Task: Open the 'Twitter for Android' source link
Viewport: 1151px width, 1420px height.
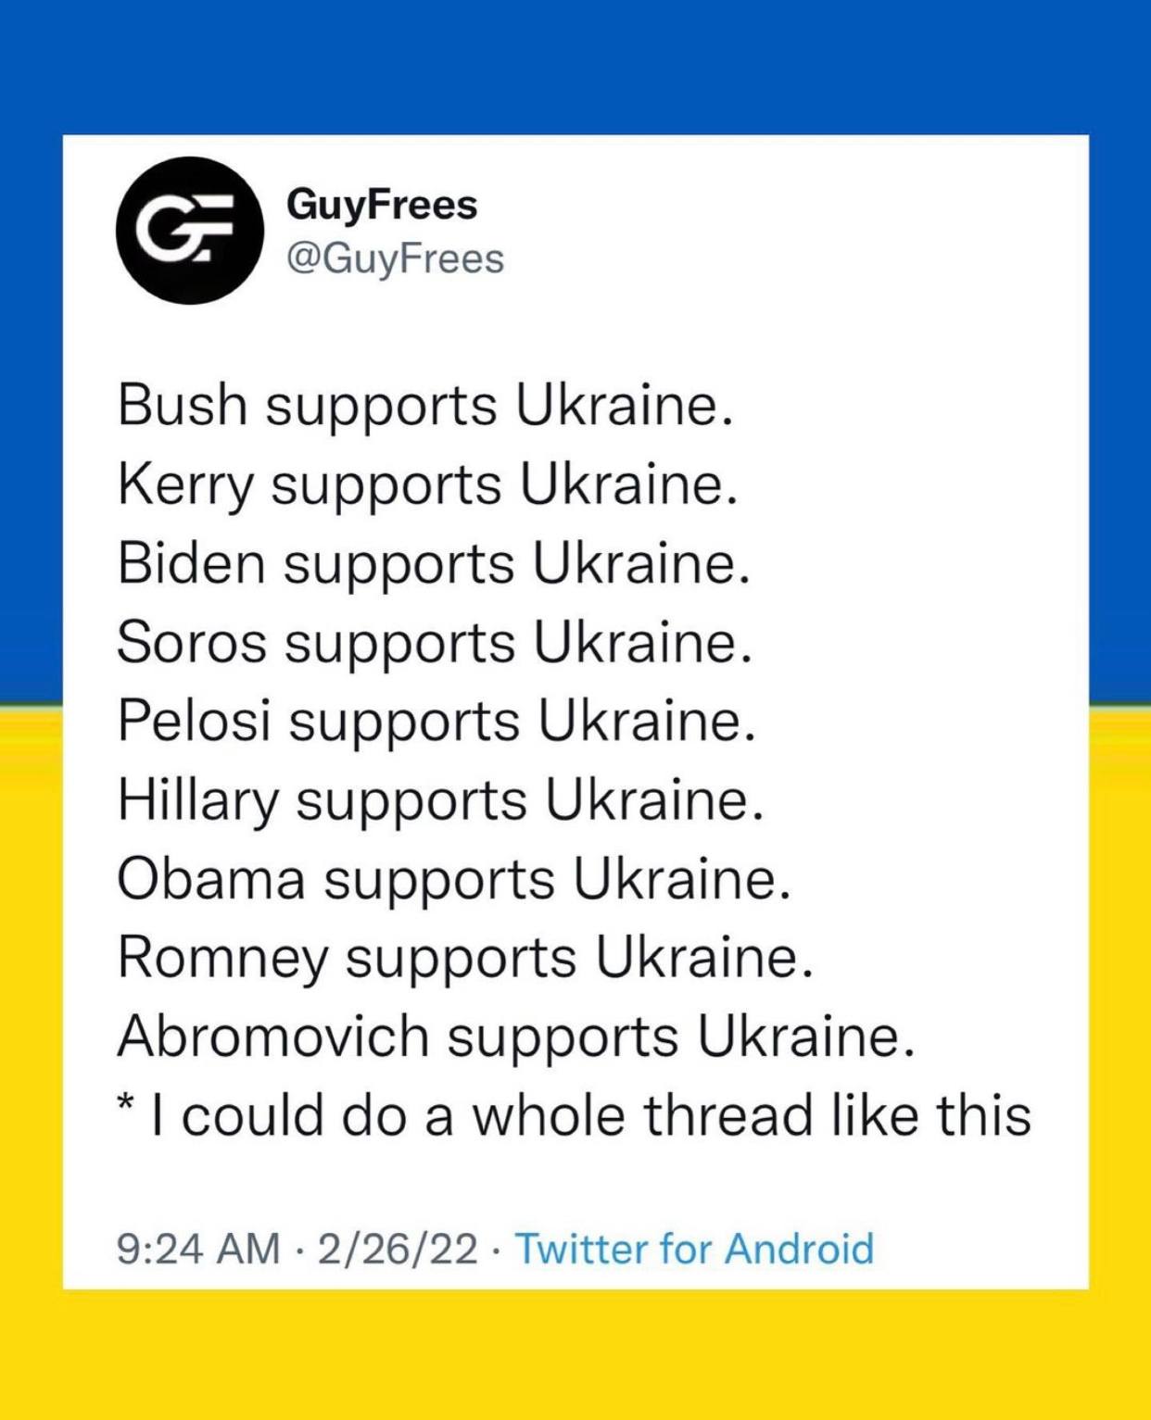Action: [694, 1248]
